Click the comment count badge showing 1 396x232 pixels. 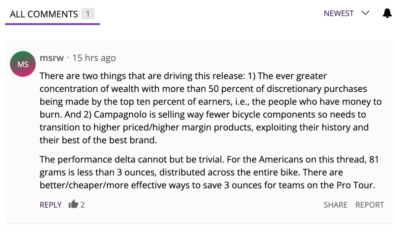click(88, 14)
